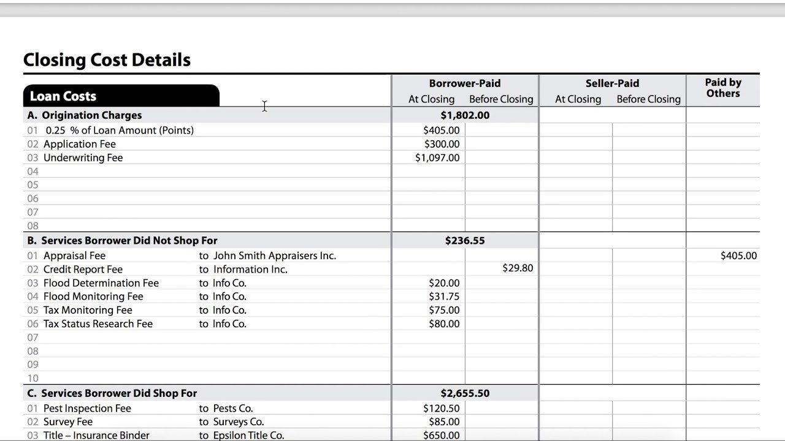This screenshot has width=785, height=441.
Task: Click the Flood Determination Fee line
Action: tap(101, 283)
